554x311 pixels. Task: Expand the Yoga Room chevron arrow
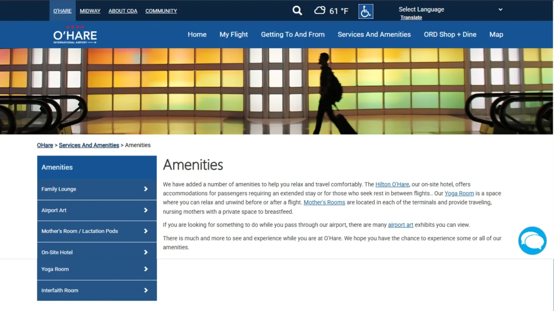146,269
